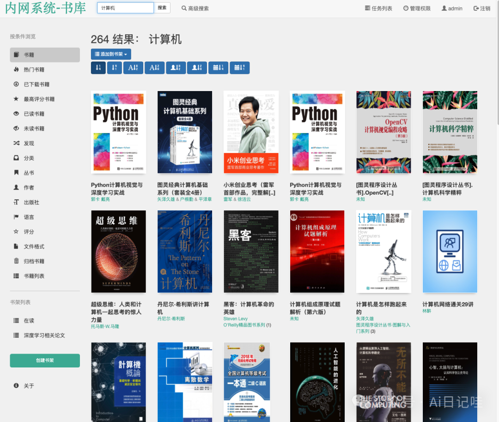
Task: Sort results by title Z to A
Action: click(x=154, y=67)
